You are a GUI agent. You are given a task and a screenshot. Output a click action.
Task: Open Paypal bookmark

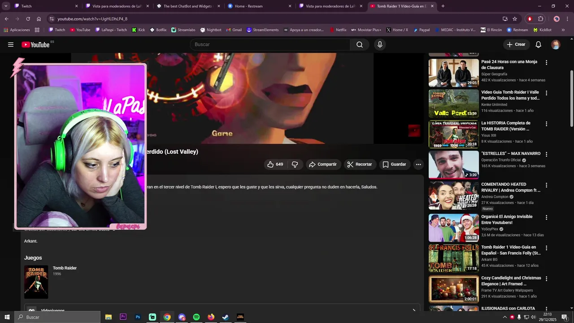point(422,30)
